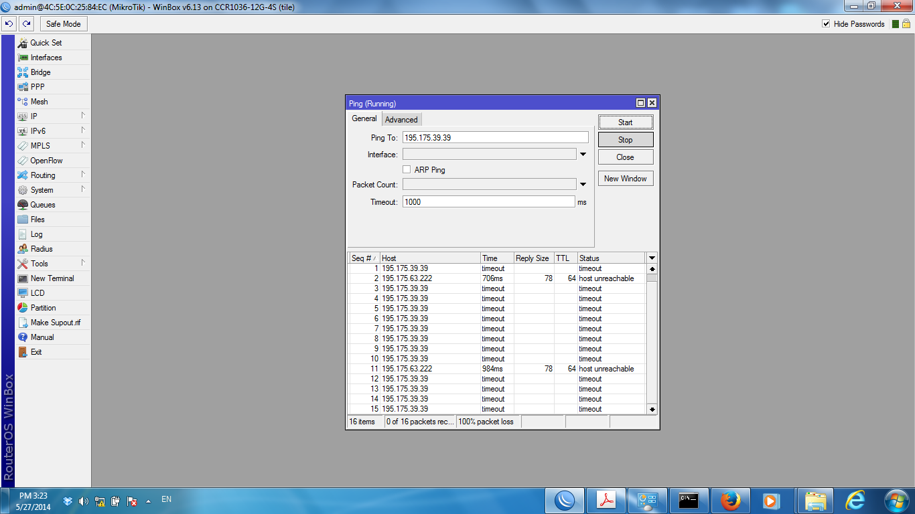Open Adobe Reader from taskbar
Image resolution: width=915 pixels, height=514 pixels.
pos(606,501)
